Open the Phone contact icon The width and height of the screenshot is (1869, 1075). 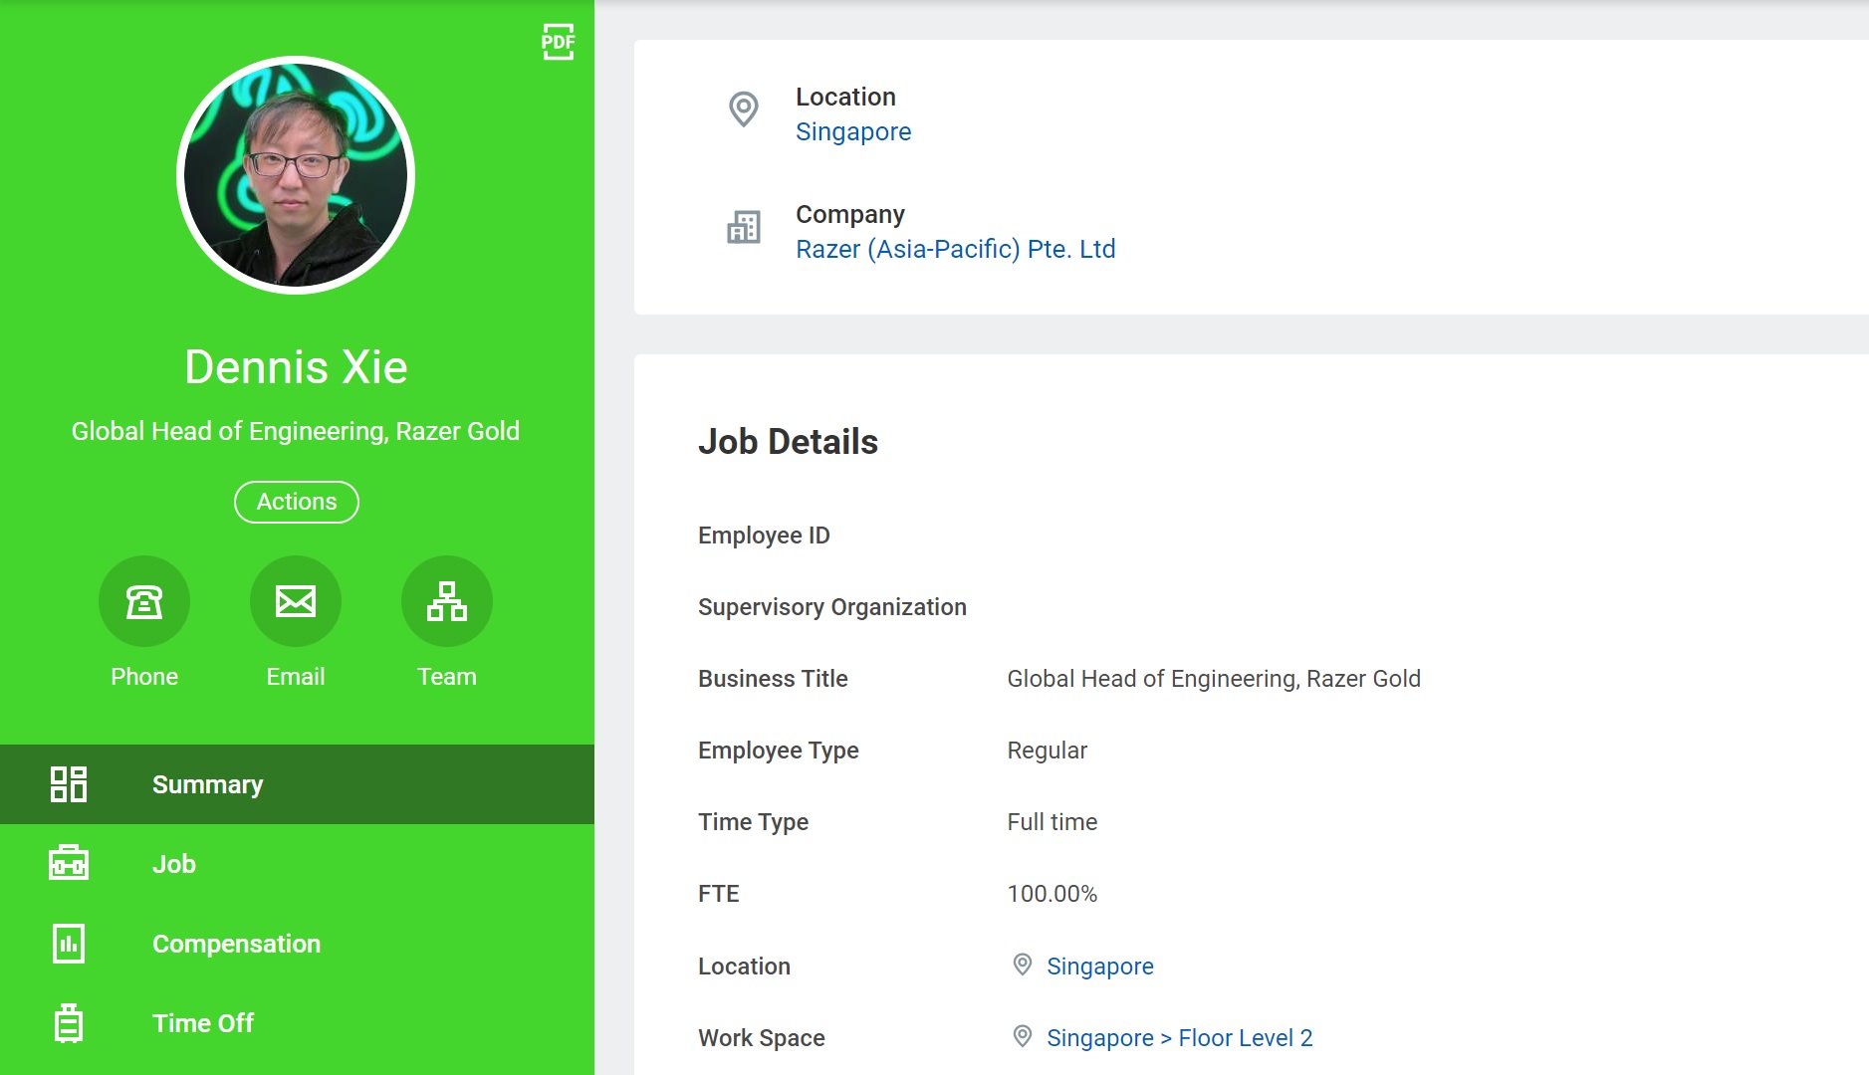(x=144, y=601)
